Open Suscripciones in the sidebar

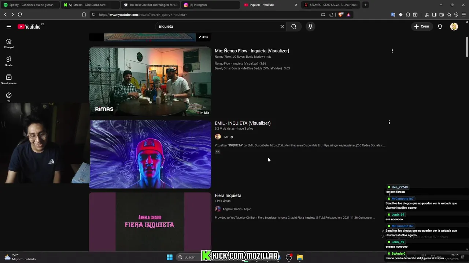click(9, 79)
